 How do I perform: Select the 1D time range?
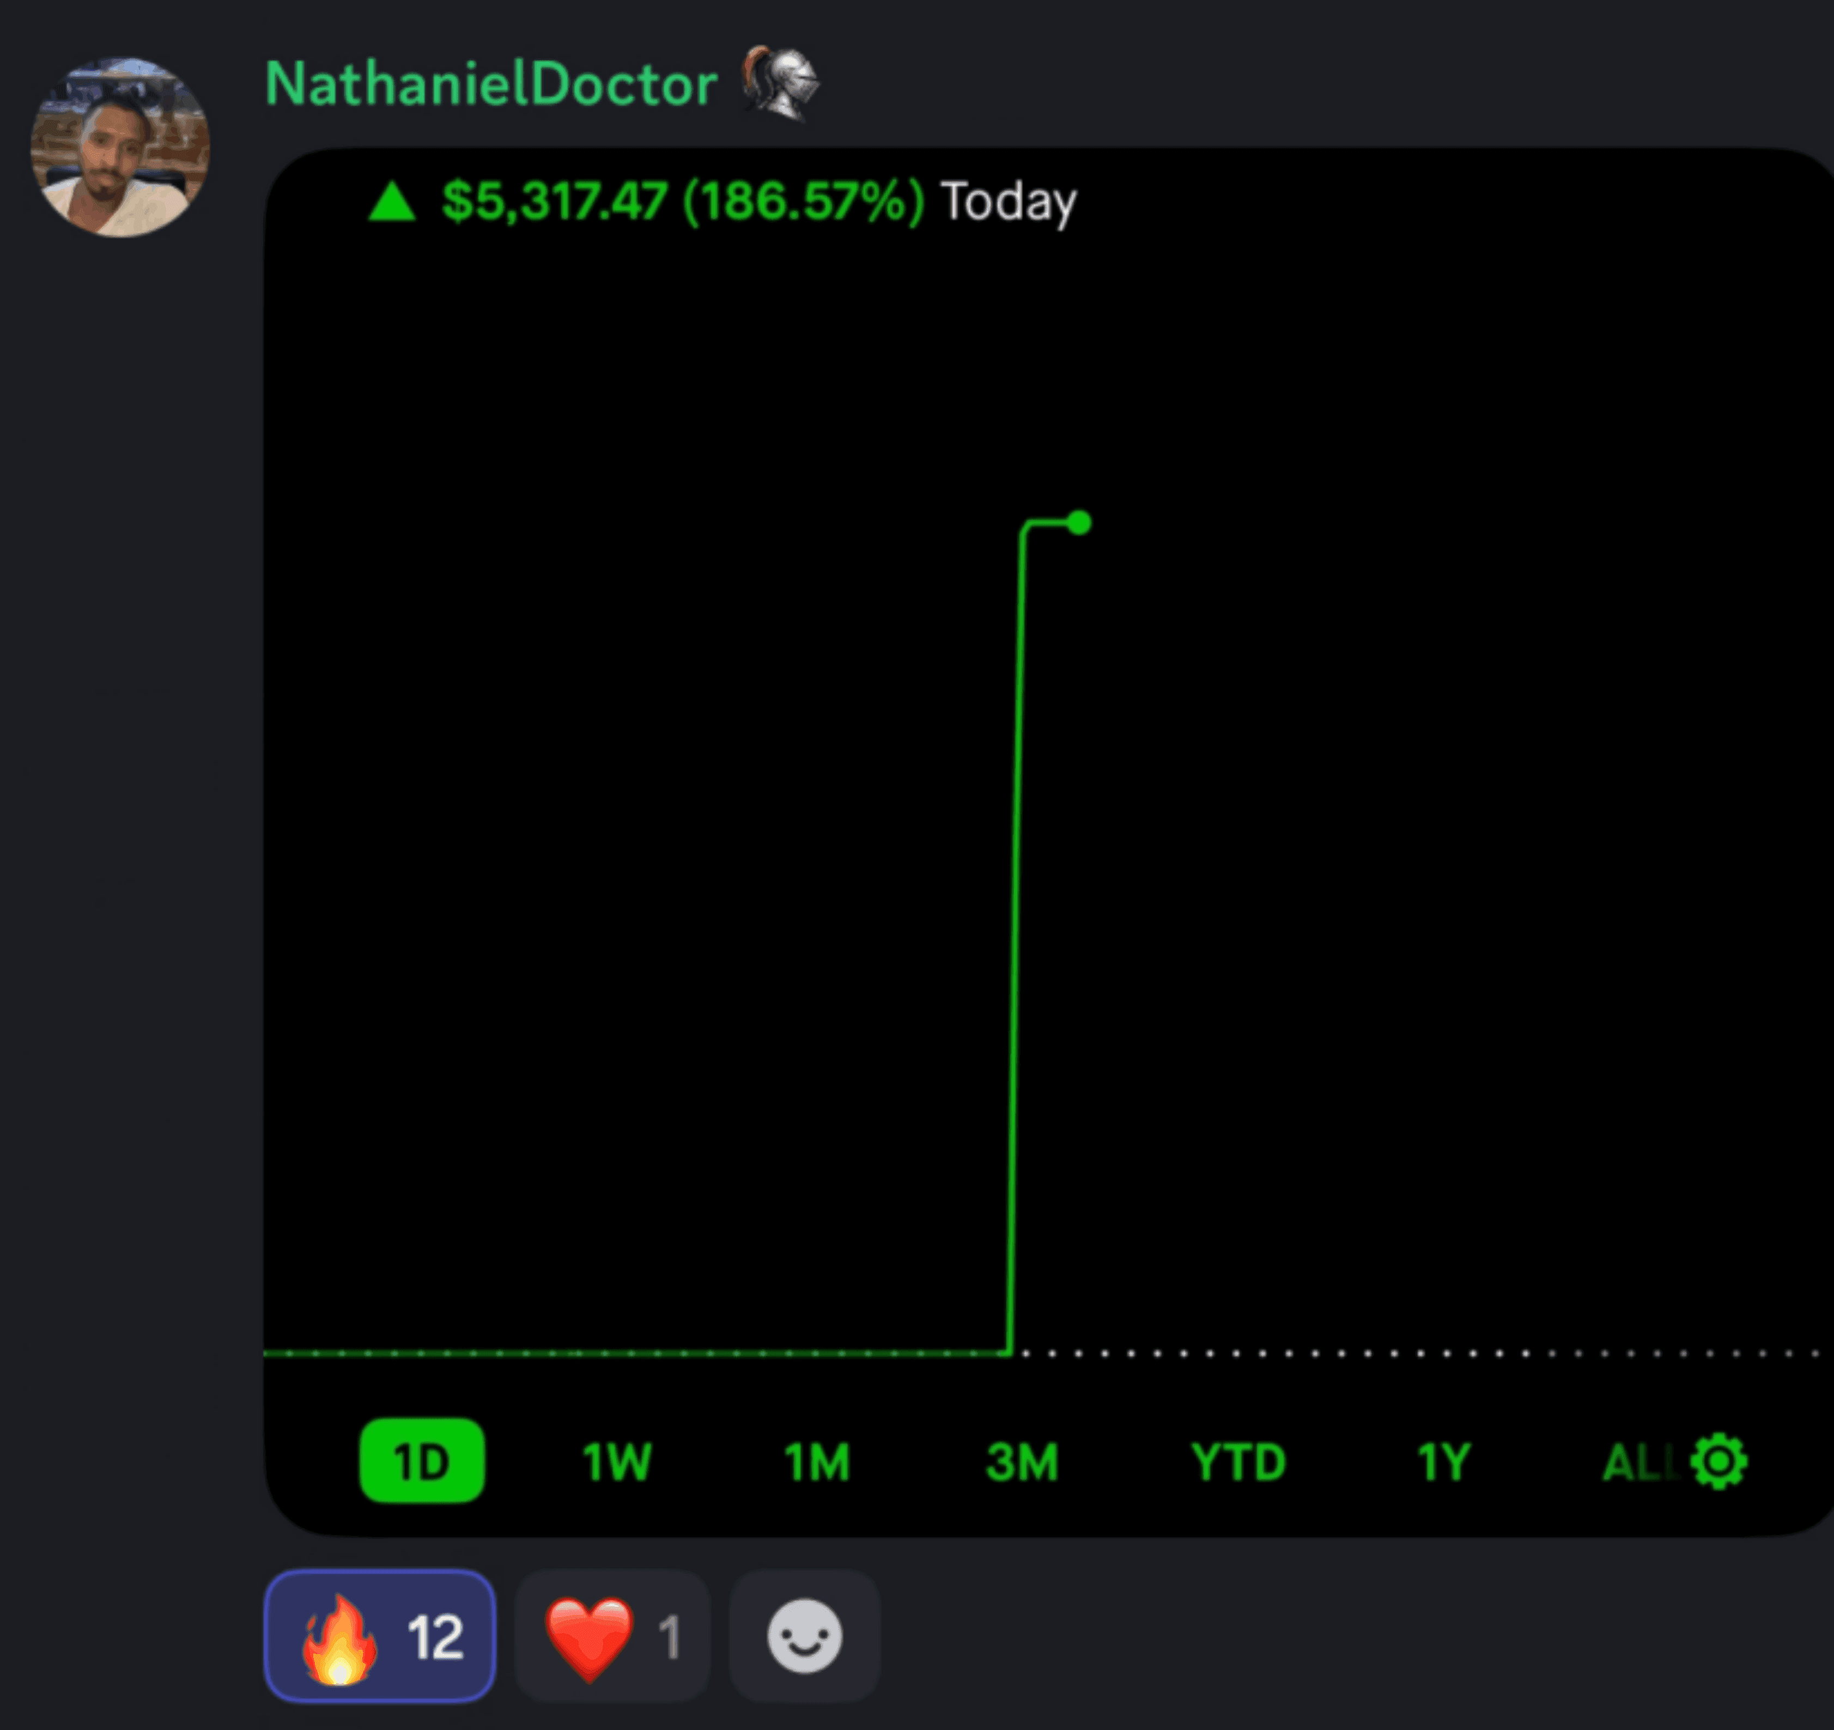click(x=422, y=1461)
